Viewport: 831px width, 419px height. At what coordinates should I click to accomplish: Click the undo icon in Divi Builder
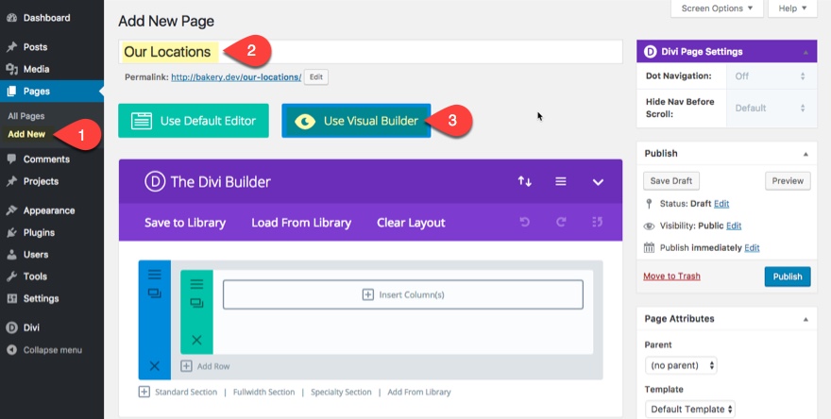[x=525, y=222]
